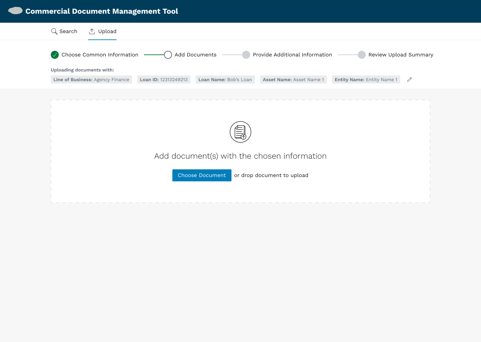Viewport: 481px width, 342px height.
Task: Click the Line of Business: Agency Finance tag
Action: (x=91, y=79)
